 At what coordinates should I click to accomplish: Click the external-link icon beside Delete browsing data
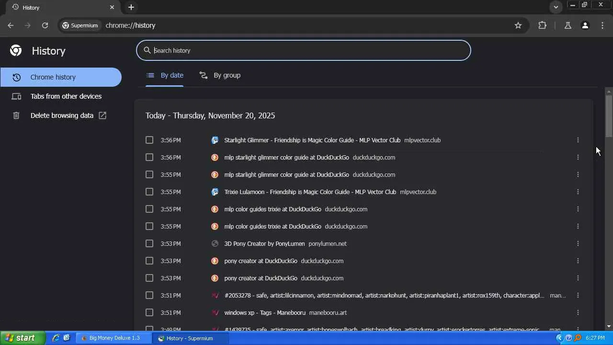point(102,115)
